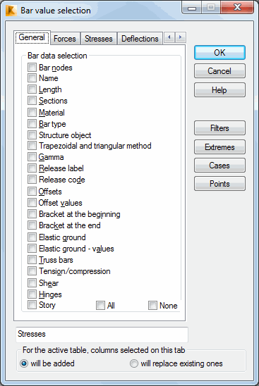Screen dimensions: 259x386
Task: Check the Material option
Action: [x=32, y=112]
